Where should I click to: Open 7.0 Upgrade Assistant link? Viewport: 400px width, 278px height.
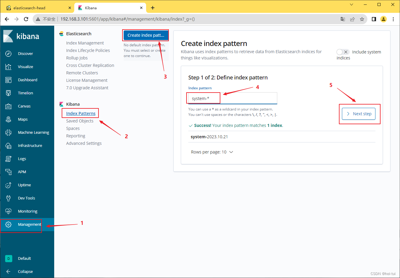tap(87, 88)
